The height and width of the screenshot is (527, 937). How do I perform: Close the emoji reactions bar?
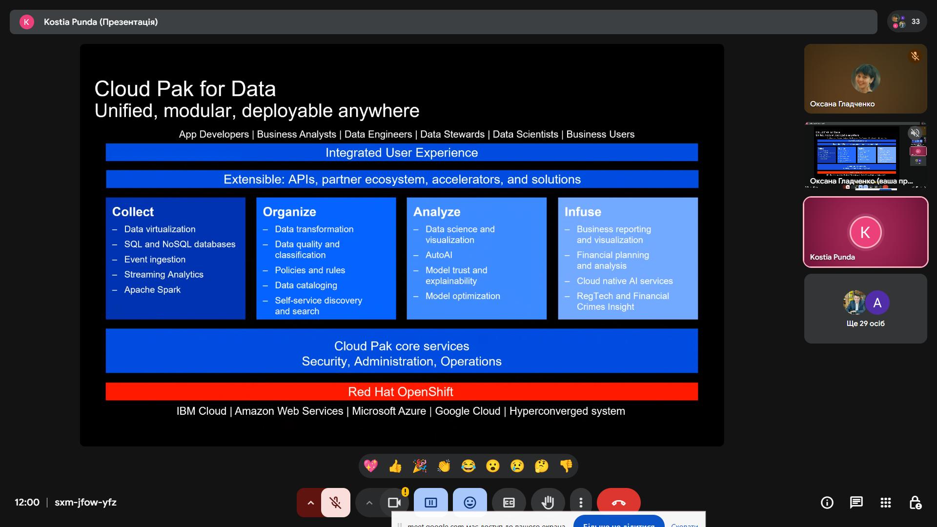(x=469, y=502)
